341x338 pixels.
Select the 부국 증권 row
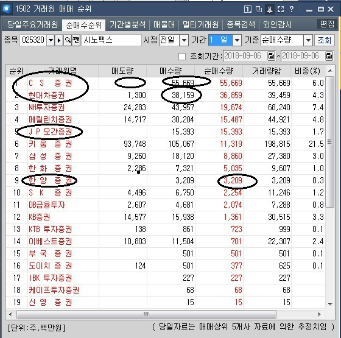(x=165, y=253)
